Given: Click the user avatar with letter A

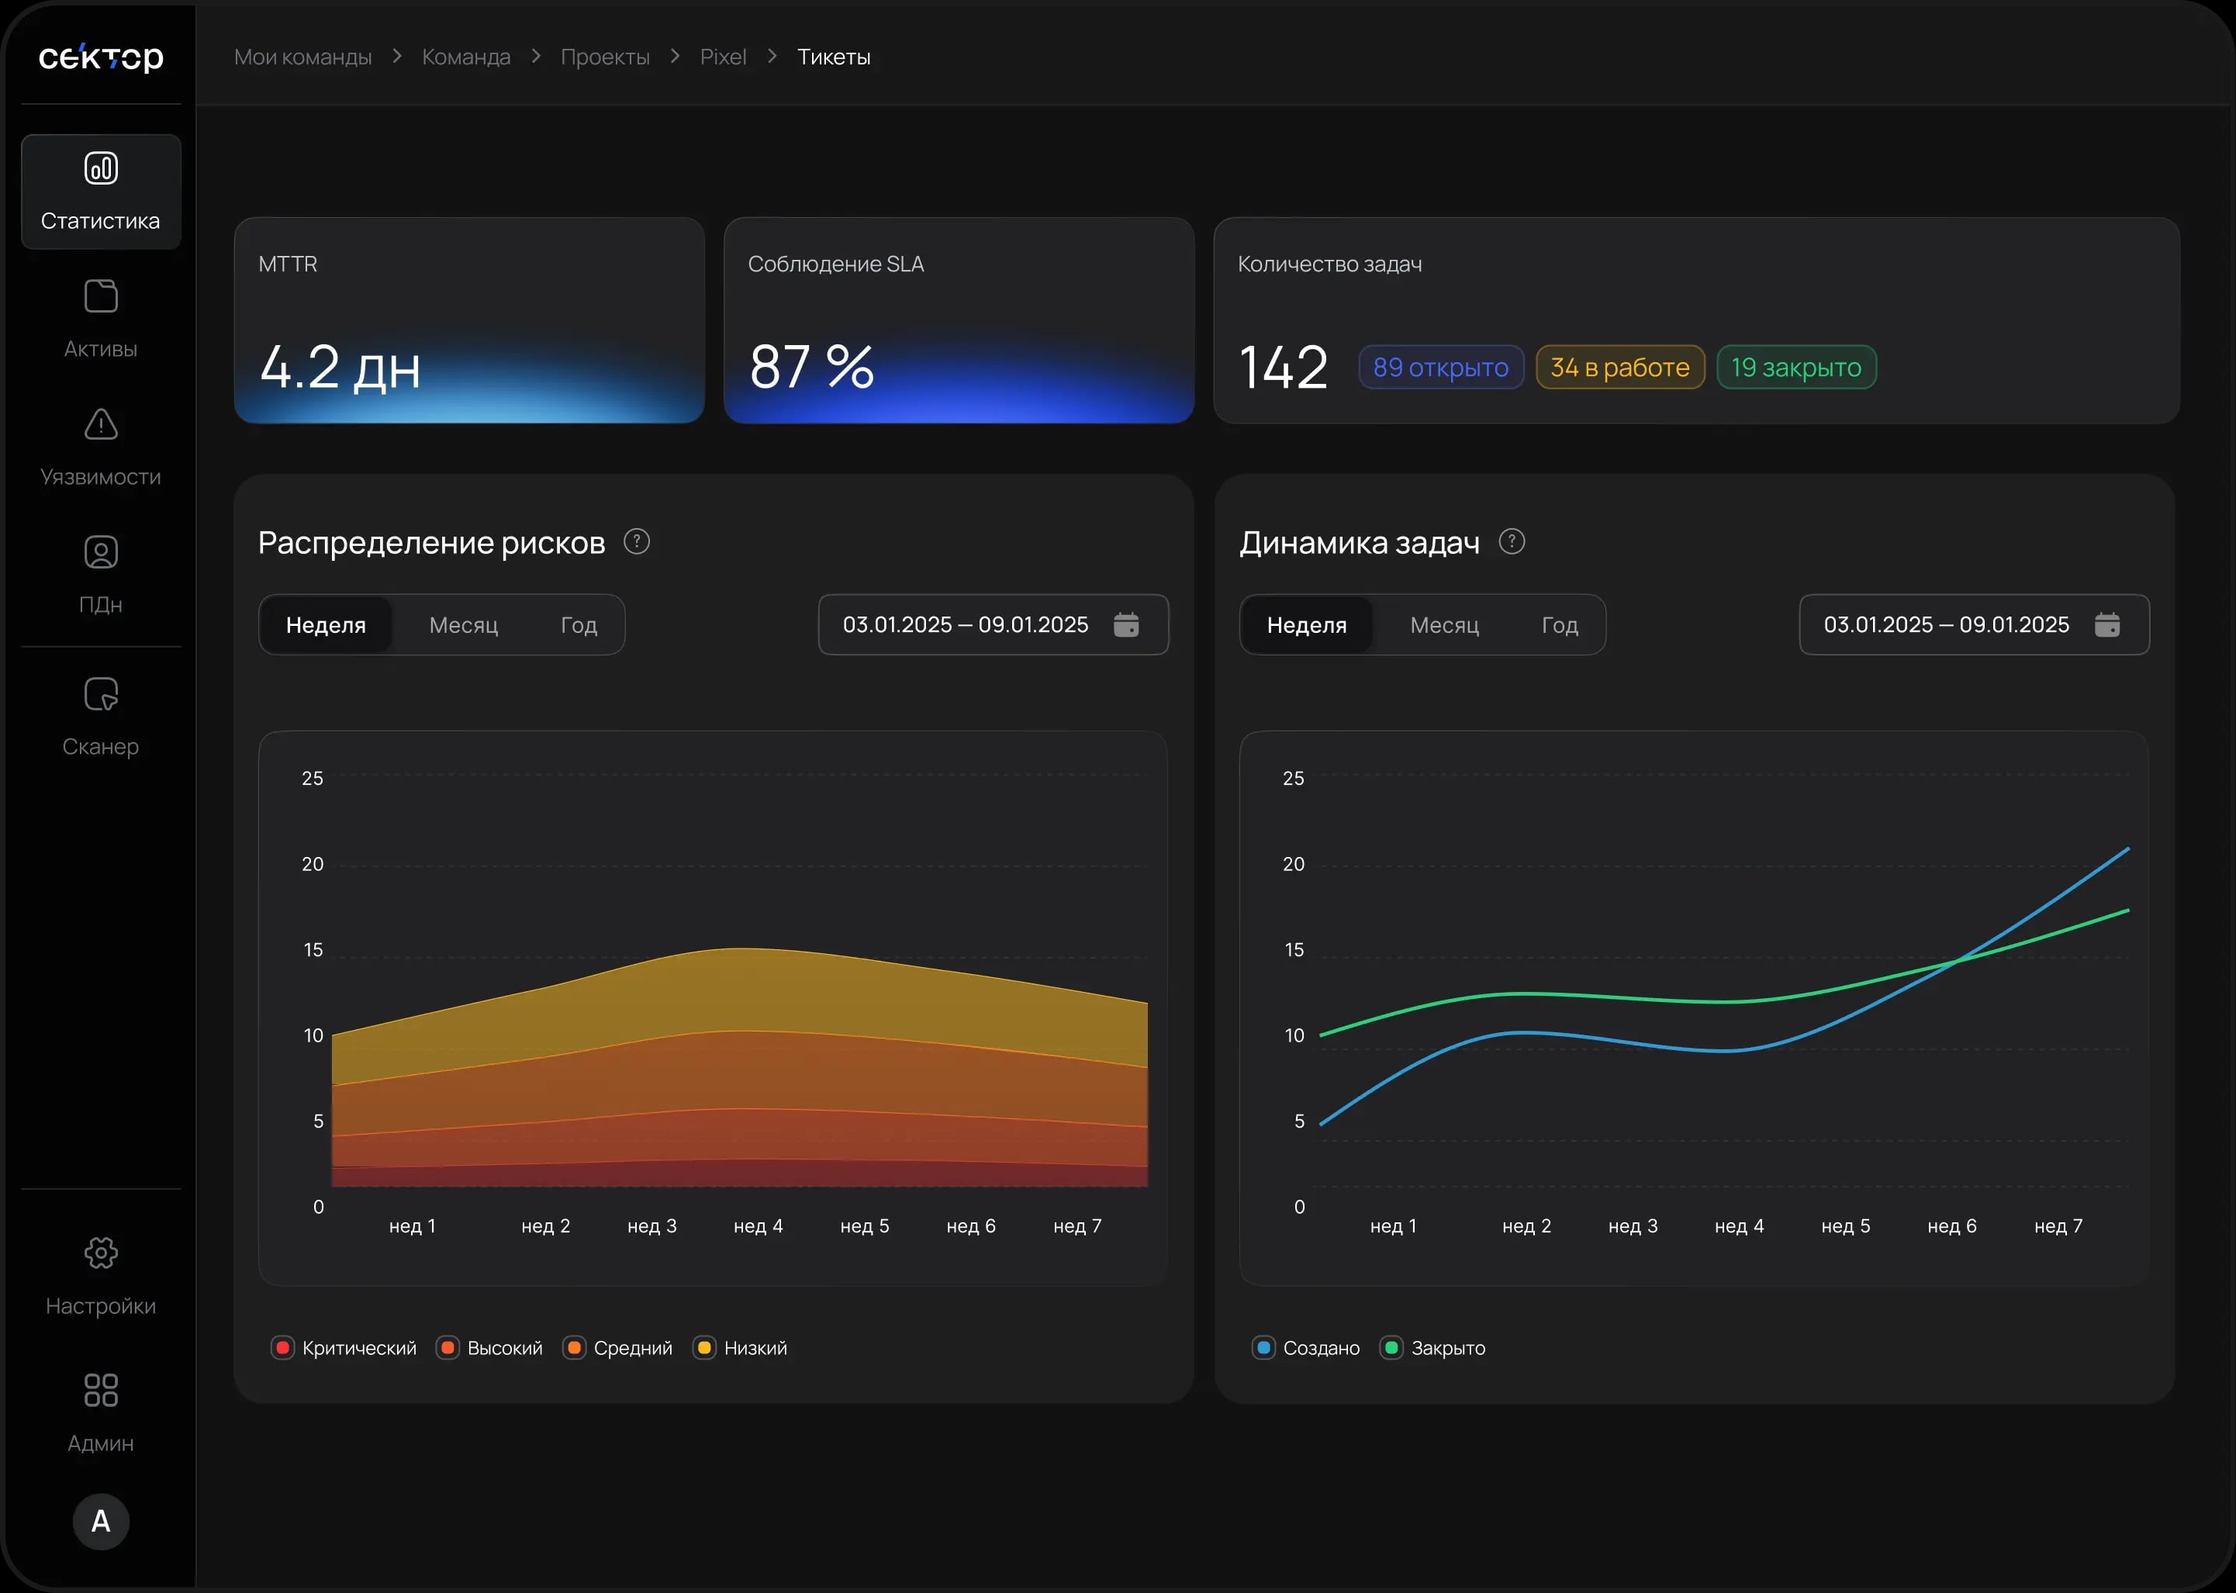Looking at the screenshot, I should (101, 1522).
